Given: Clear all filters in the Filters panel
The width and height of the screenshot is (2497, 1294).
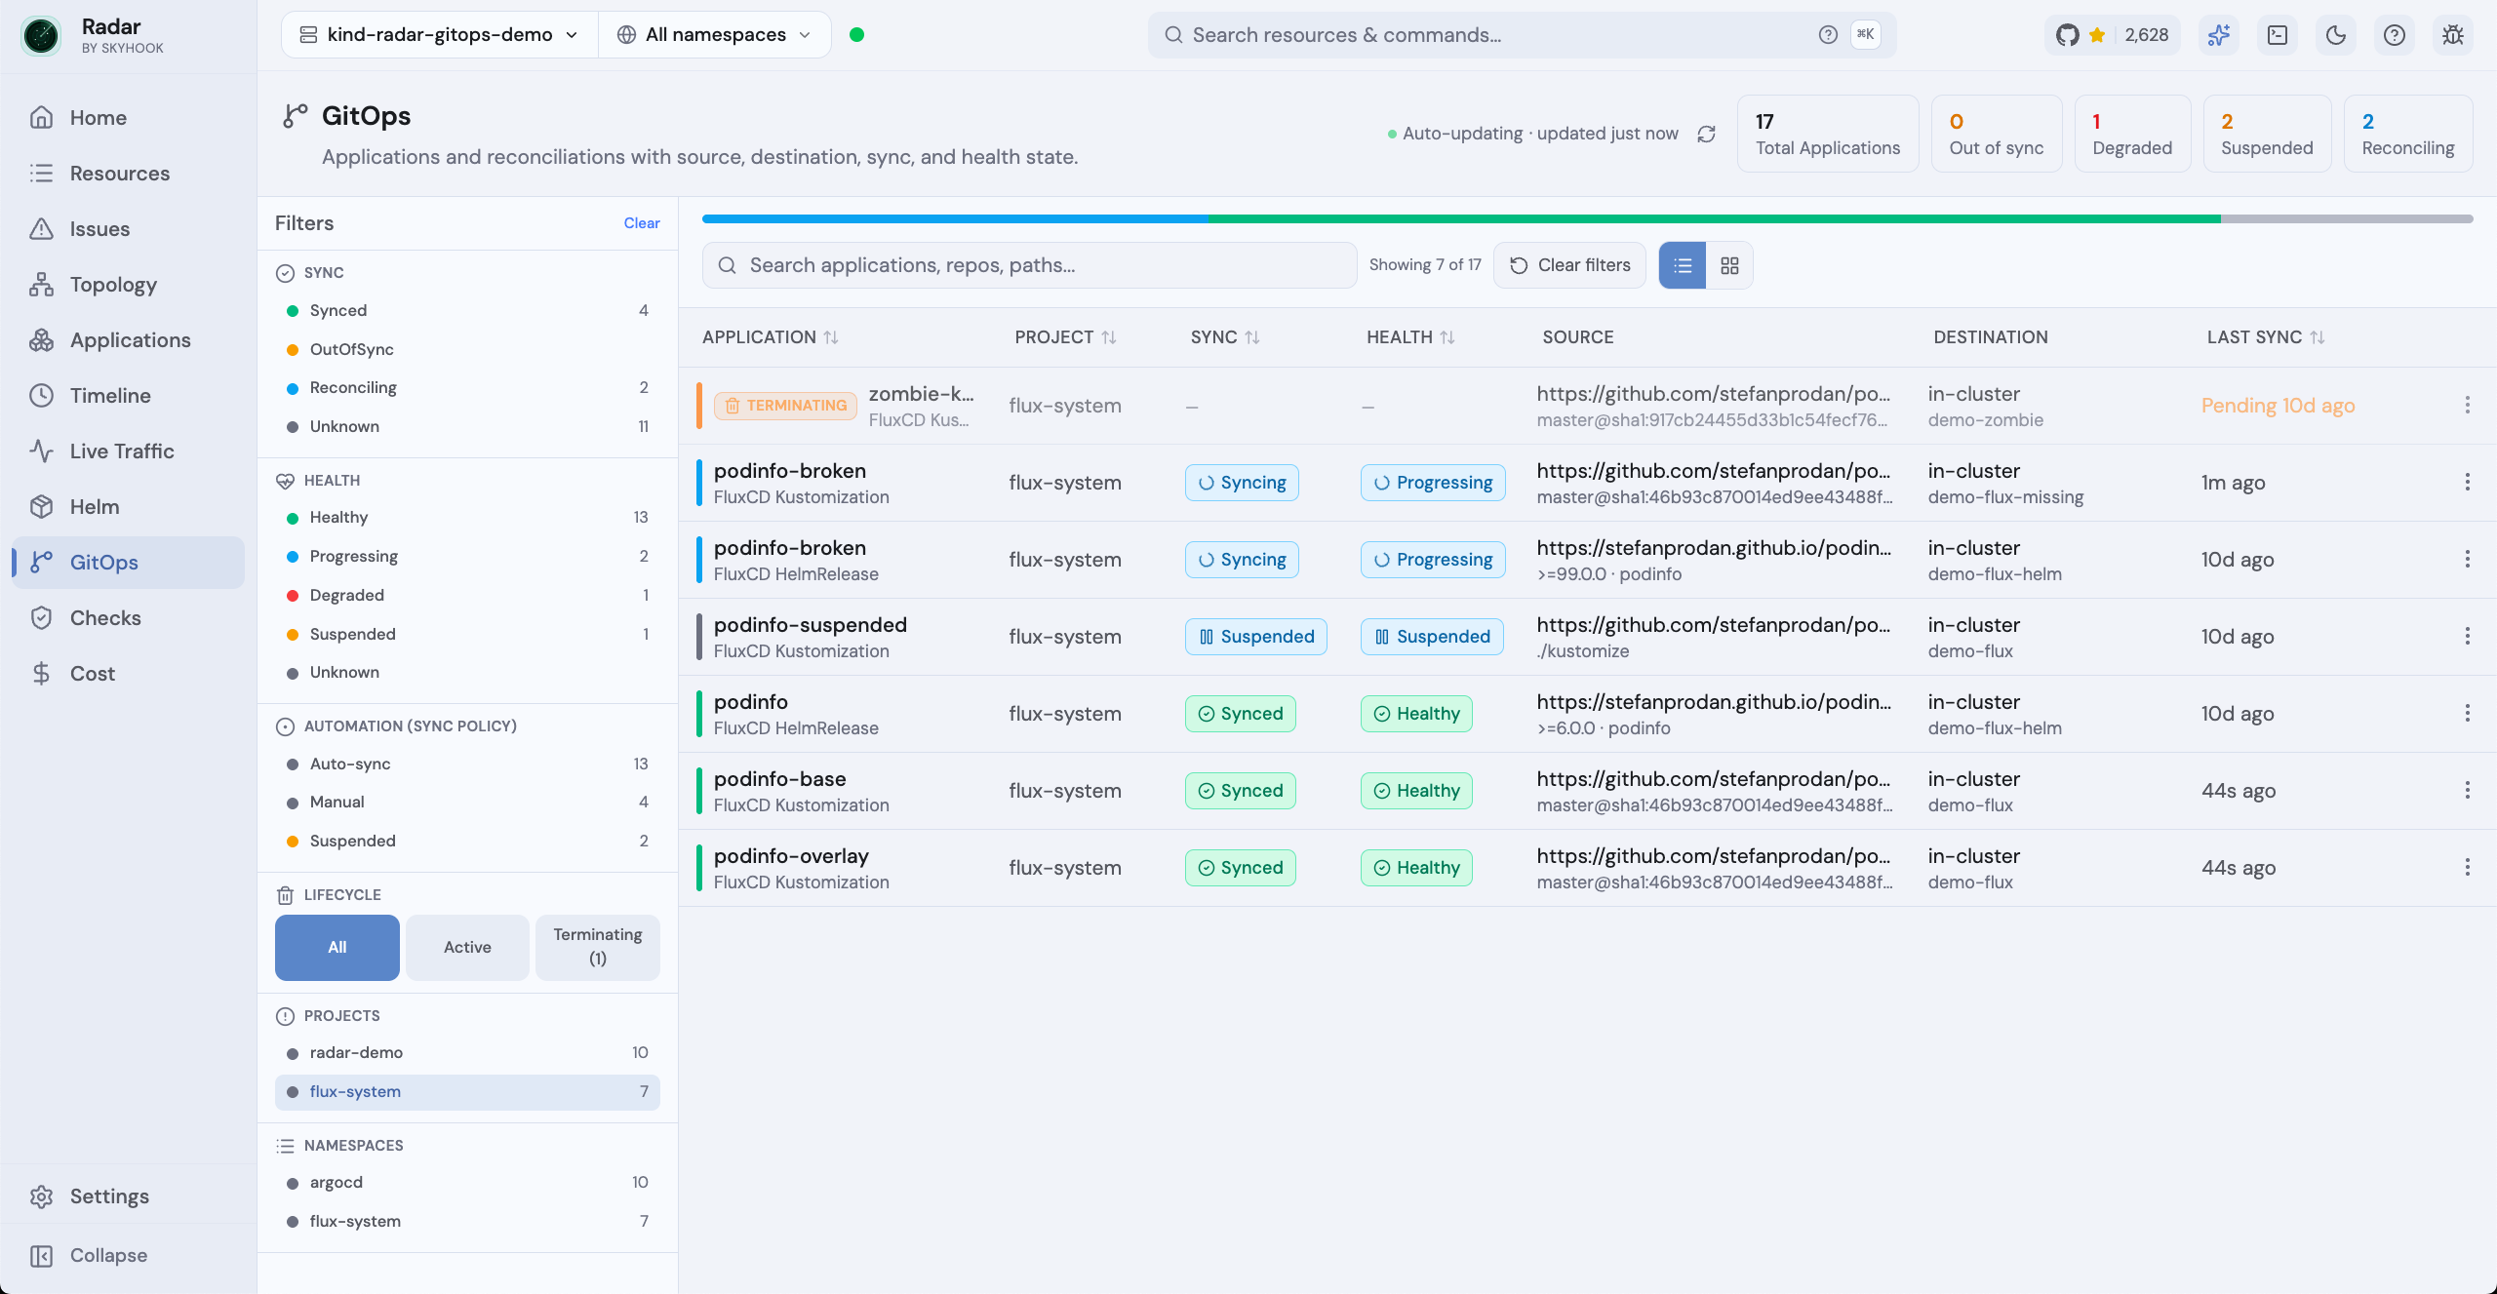Looking at the screenshot, I should click(x=642, y=223).
